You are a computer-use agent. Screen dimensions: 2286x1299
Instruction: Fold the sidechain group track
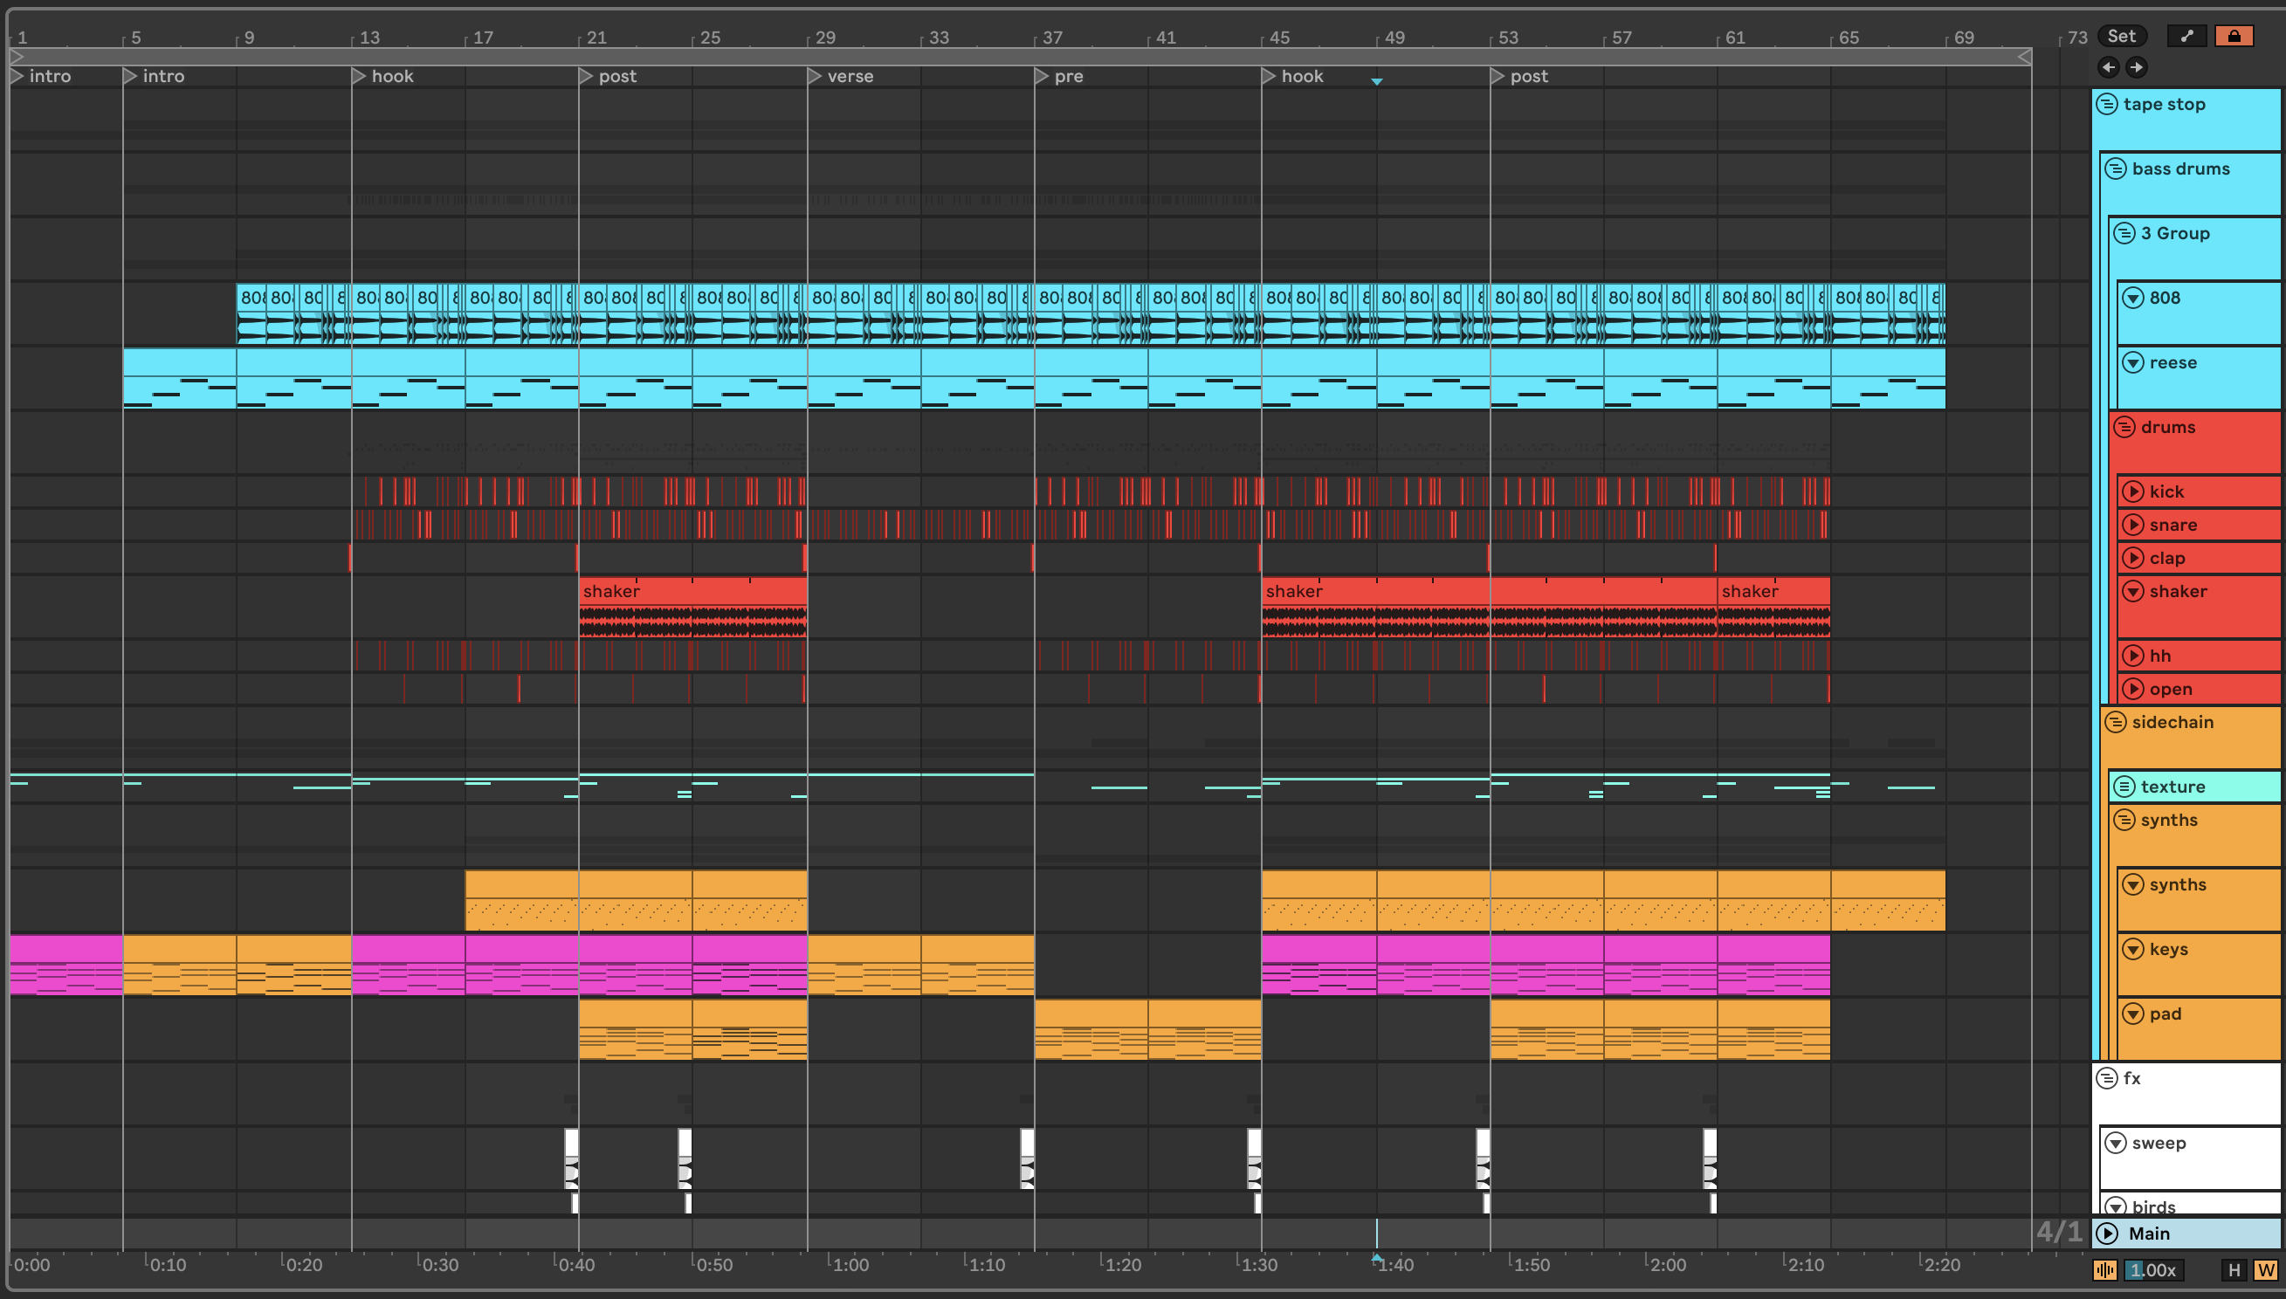pyautogui.click(x=2116, y=723)
